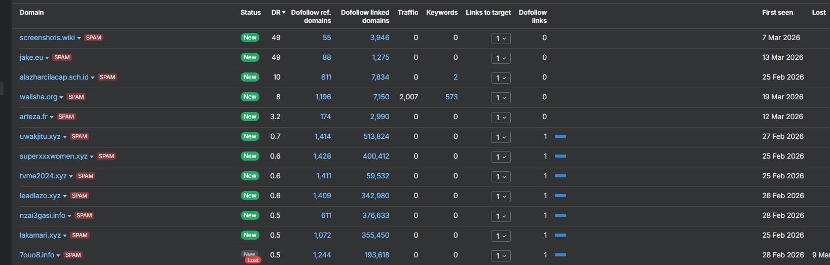830x265 pixels.
Task: Open Links to target dropdown for leadlazo.xyz
Action: (501, 197)
